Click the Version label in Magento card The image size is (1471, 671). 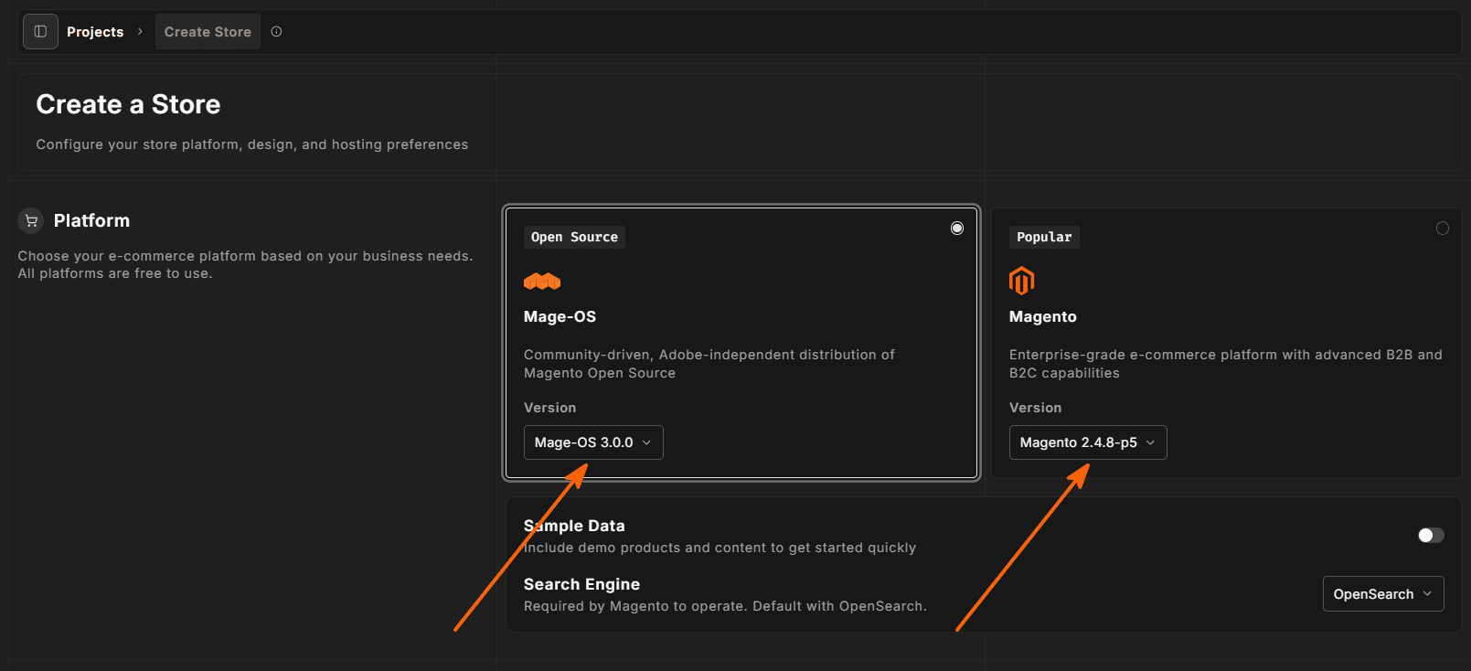[1035, 408]
